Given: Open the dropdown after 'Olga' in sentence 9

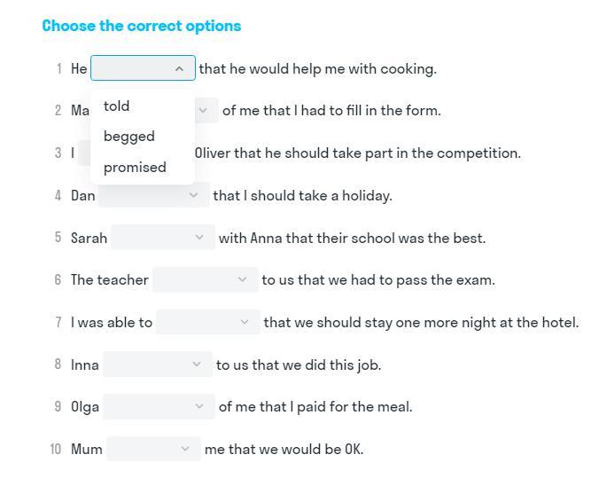Looking at the screenshot, I should click(x=158, y=407).
